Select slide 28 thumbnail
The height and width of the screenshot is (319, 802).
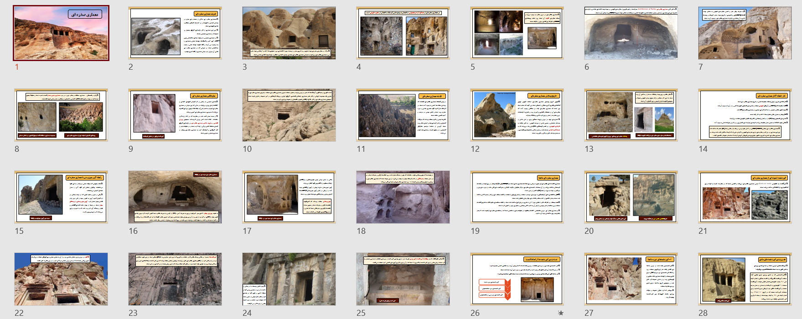coord(745,279)
